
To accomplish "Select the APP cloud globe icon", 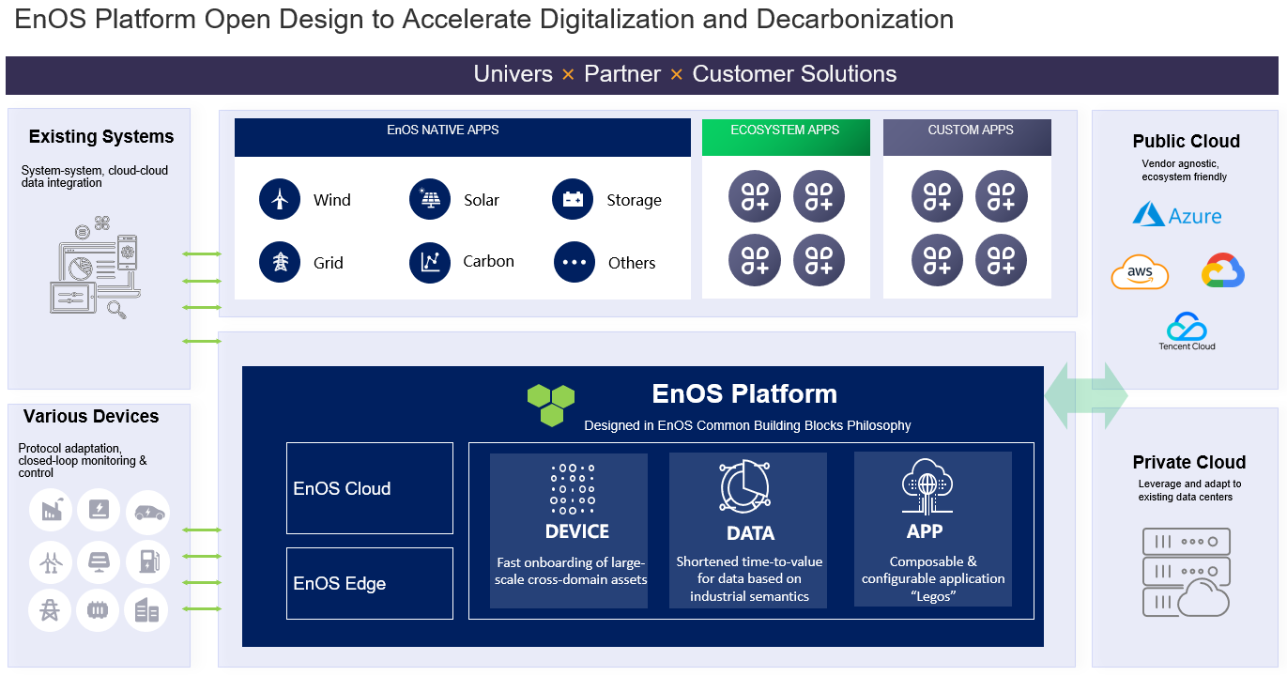I will (x=927, y=485).
